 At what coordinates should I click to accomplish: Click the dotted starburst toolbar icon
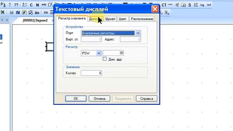point(31,12)
